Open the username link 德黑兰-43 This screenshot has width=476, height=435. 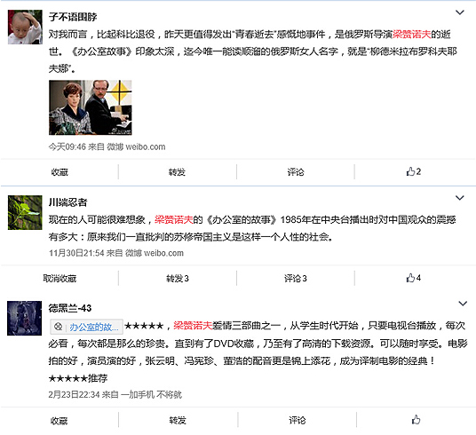point(70,308)
